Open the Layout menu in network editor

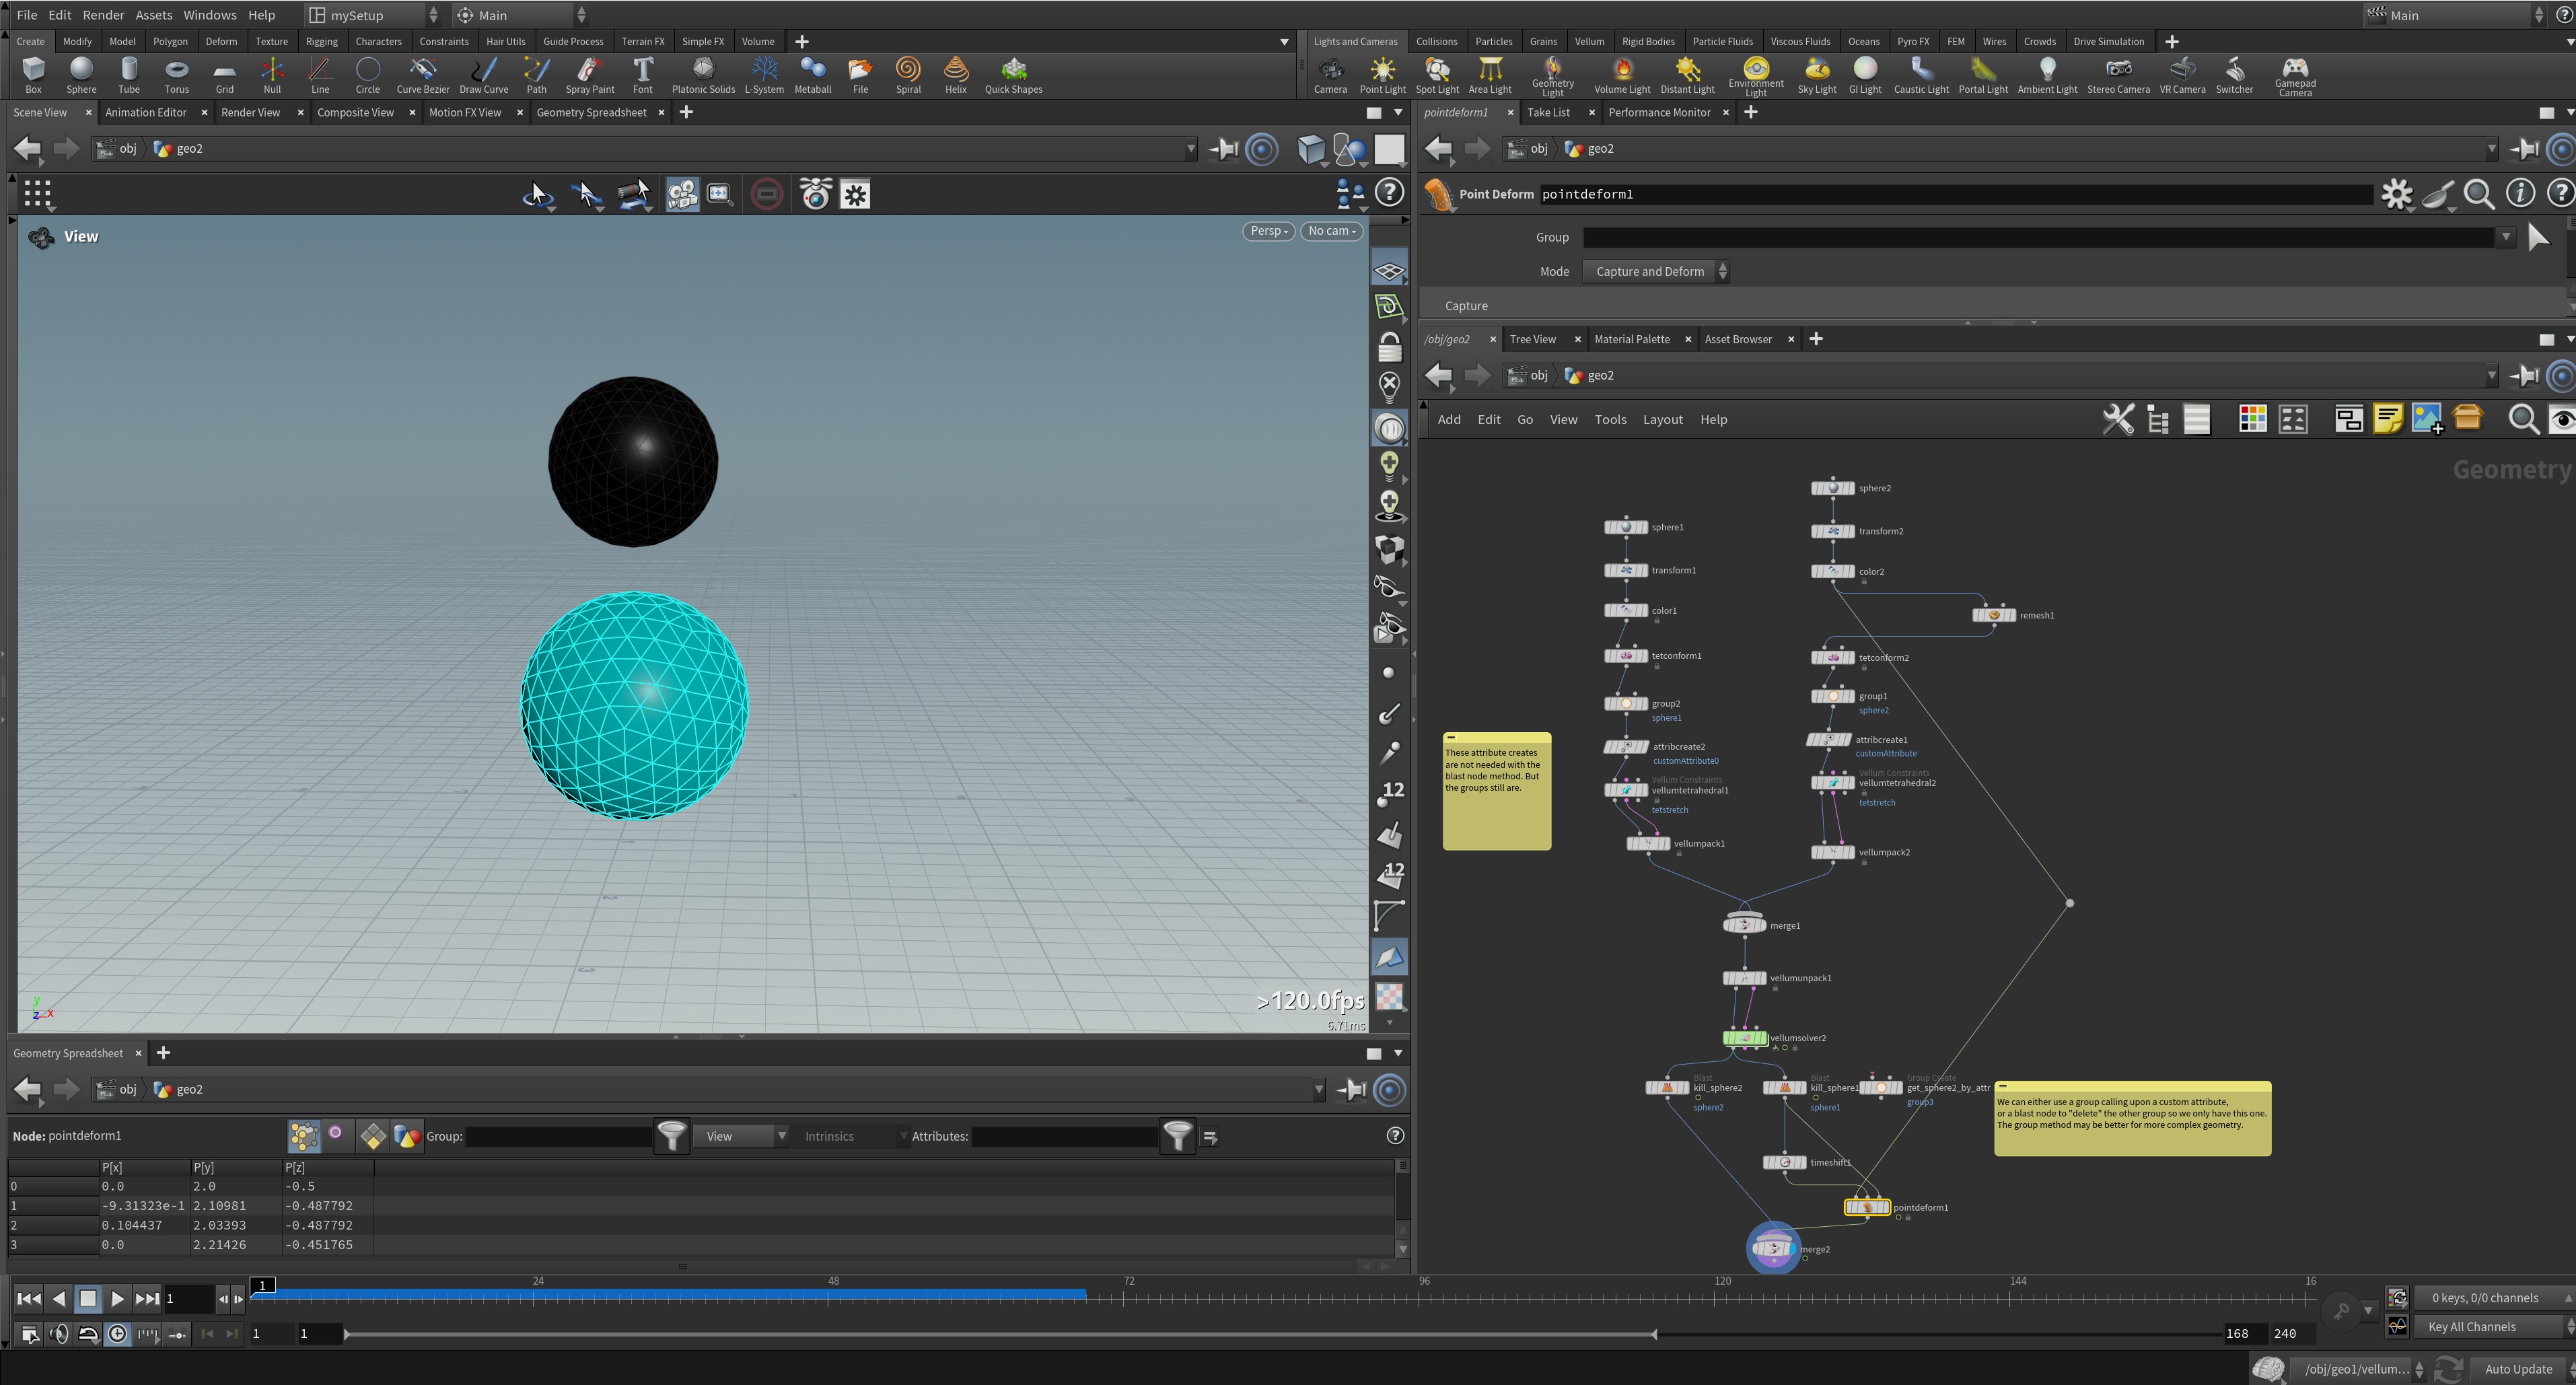pyautogui.click(x=1662, y=420)
